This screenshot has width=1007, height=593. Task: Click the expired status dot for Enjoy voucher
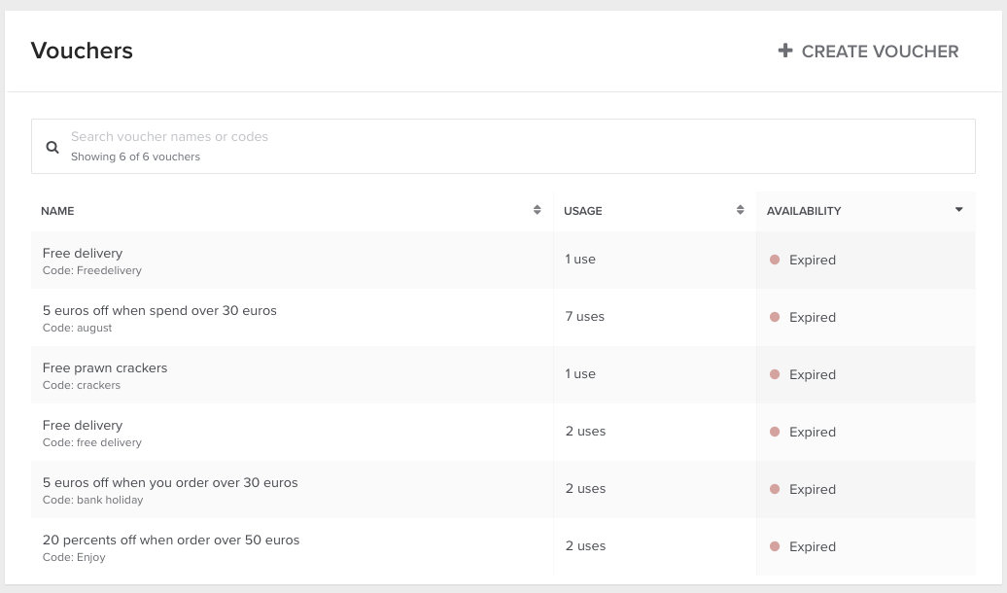click(x=775, y=546)
